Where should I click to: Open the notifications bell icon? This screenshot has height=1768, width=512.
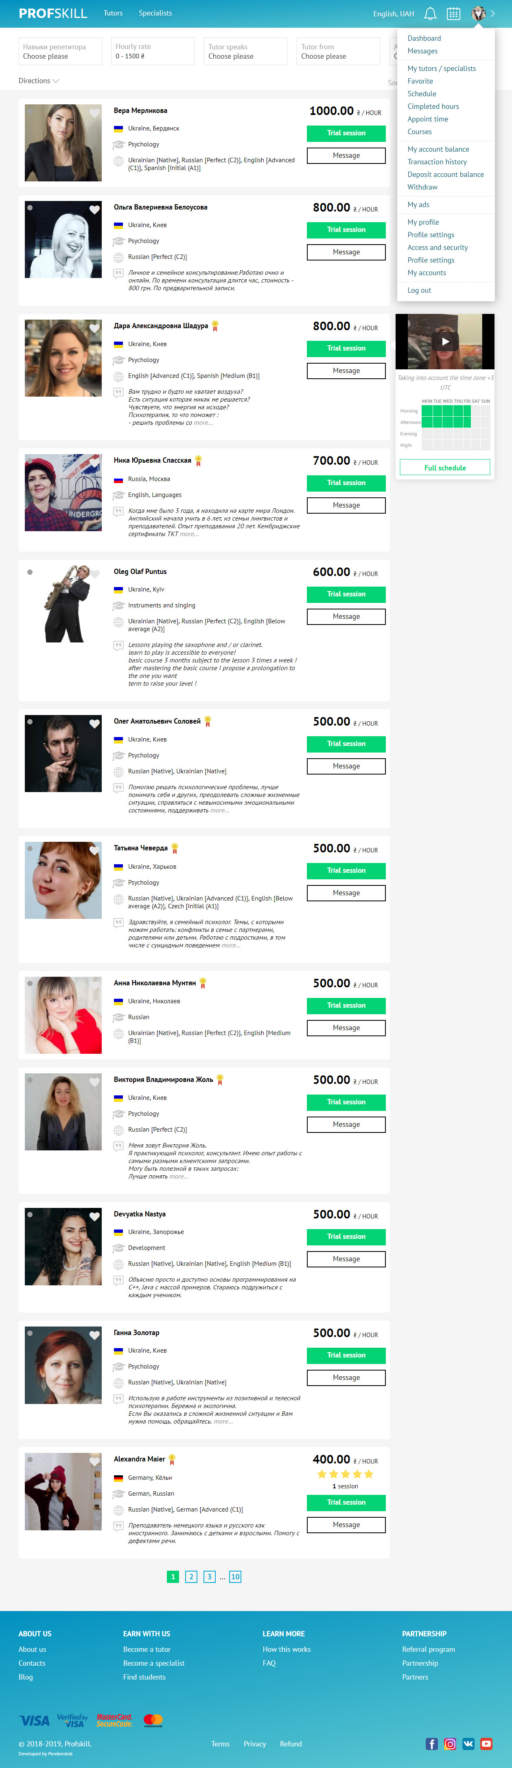pyautogui.click(x=431, y=14)
